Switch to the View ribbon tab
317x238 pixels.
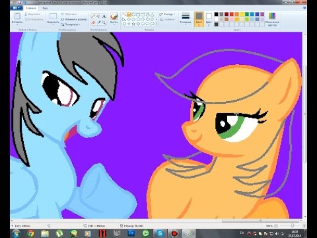coord(45,8)
